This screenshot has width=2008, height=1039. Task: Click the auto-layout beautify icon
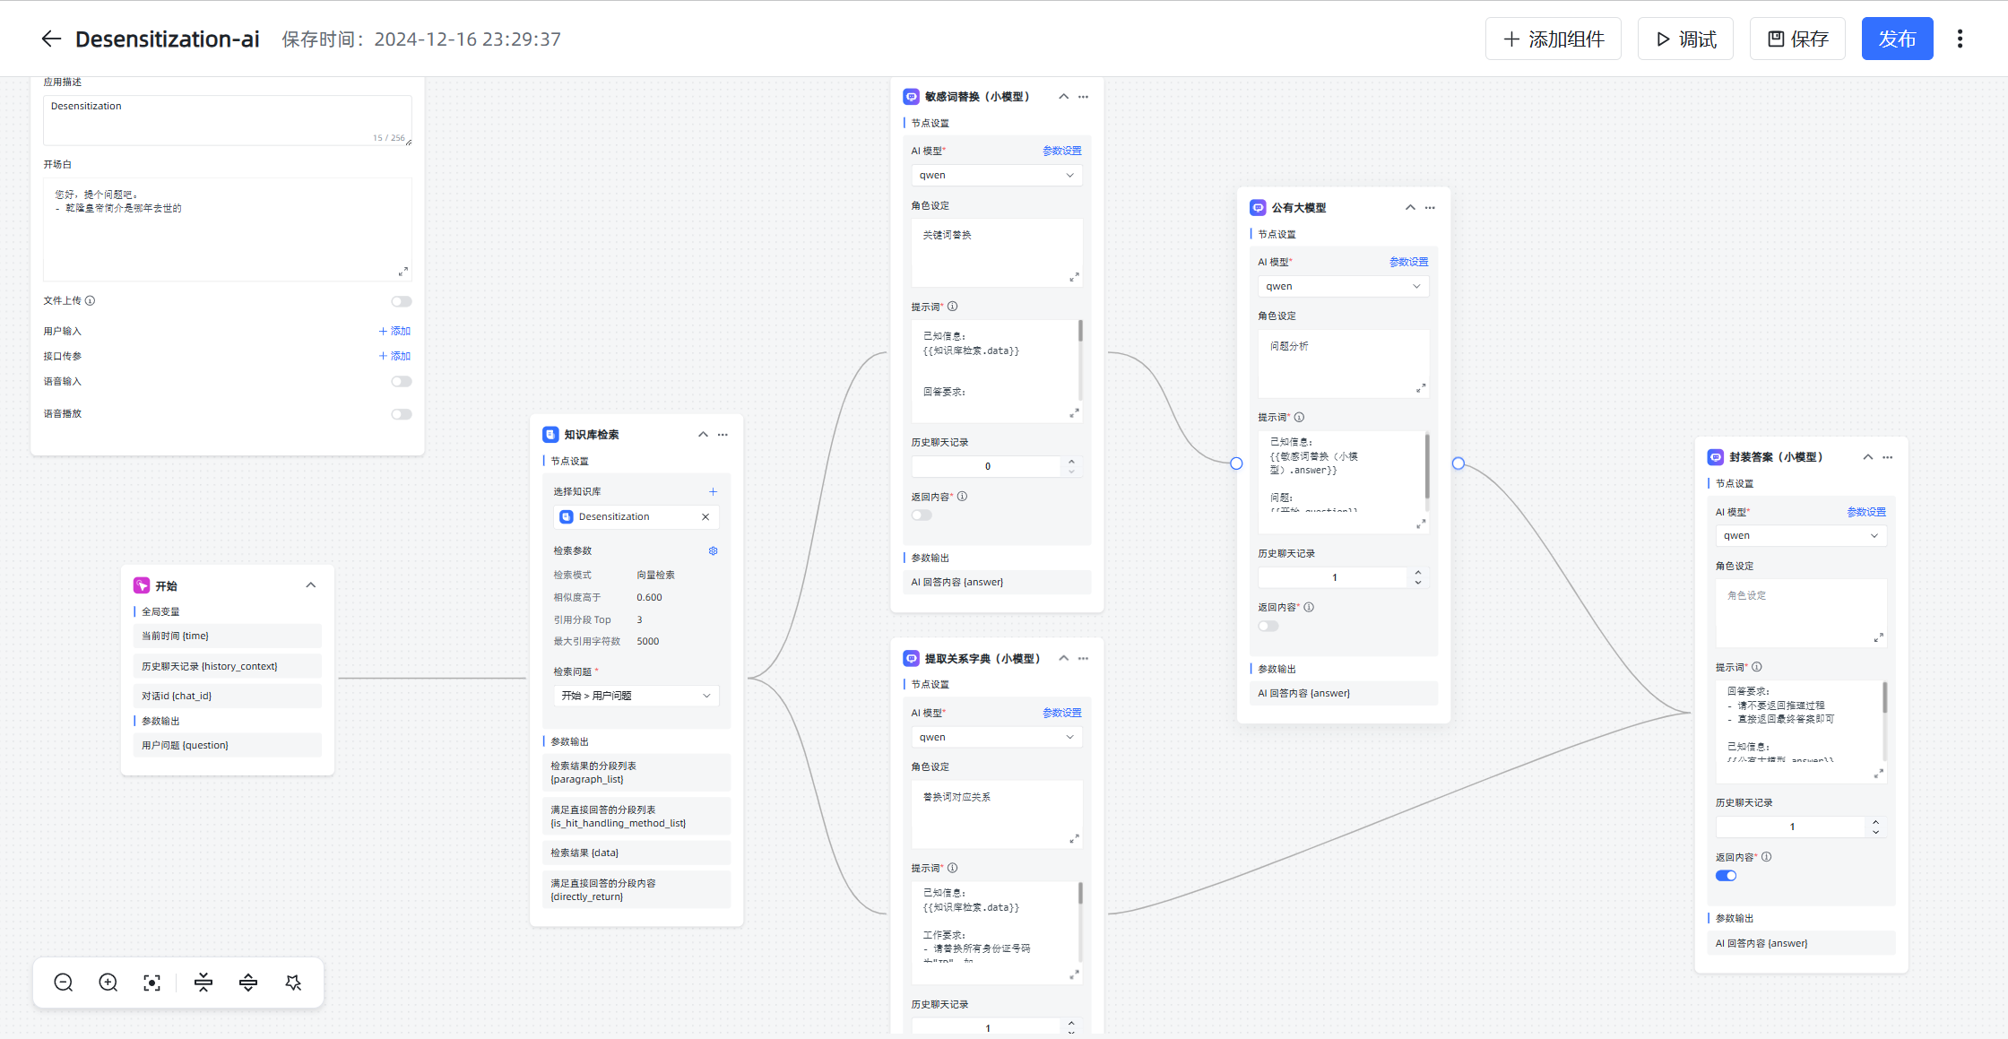(x=293, y=983)
